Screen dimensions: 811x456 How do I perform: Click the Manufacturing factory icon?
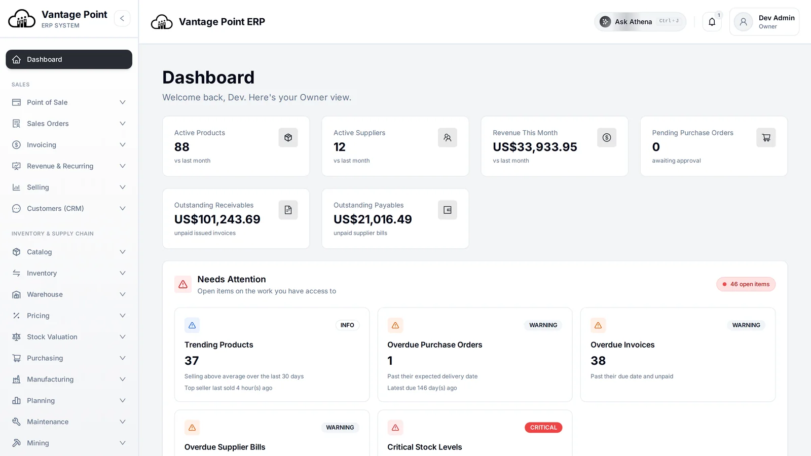pos(16,379)
